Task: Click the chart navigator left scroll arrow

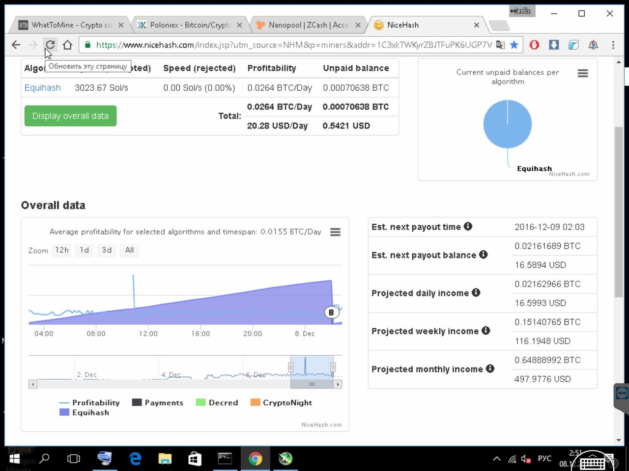Action: point(33,384)
